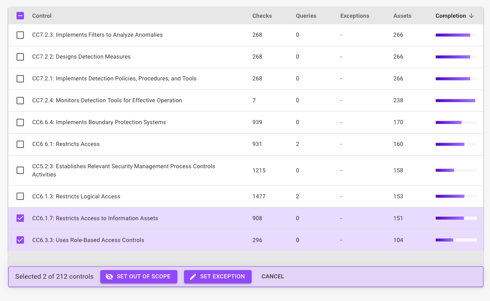The width and height of the screenshot is (490, 301).
Task: Sort by the Assets column header
Action: click(x=402, y=16)
